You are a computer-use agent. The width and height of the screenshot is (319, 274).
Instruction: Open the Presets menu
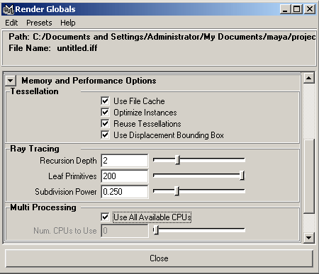coord(39,23)
